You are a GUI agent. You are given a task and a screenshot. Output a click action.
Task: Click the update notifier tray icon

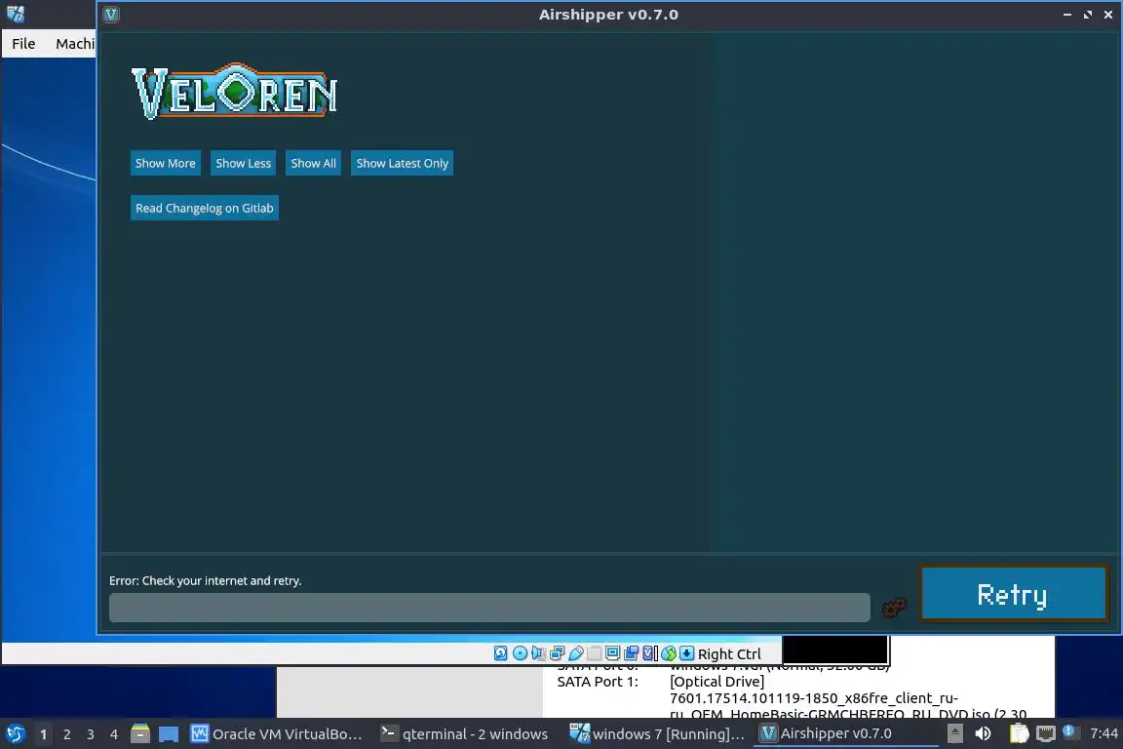[x=1070, y=731]
